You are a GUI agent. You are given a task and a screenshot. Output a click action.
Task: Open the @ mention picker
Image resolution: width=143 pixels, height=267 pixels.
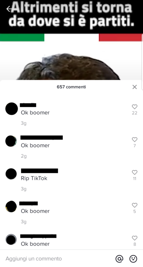[119, 259]
